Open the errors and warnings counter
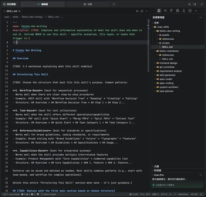This screenshot has width=206, height=197. click(x=28, y=194)
